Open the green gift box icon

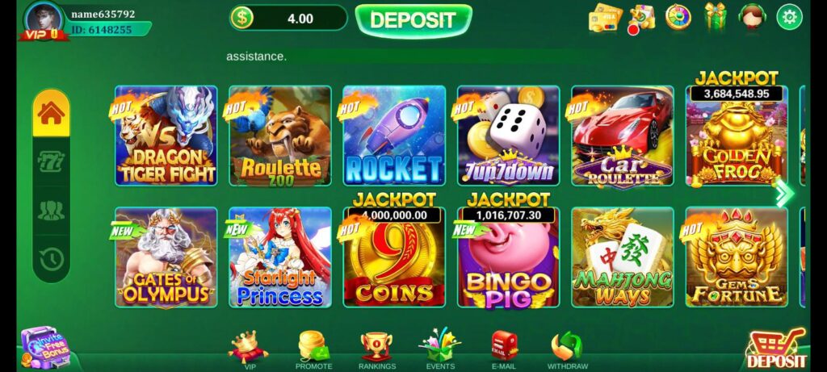click(716, 16)
